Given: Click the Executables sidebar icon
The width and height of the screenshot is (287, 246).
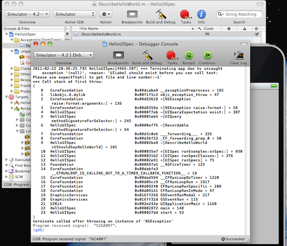Looking at the screenshot, I should pyautogui.click(x=11, y=160).
